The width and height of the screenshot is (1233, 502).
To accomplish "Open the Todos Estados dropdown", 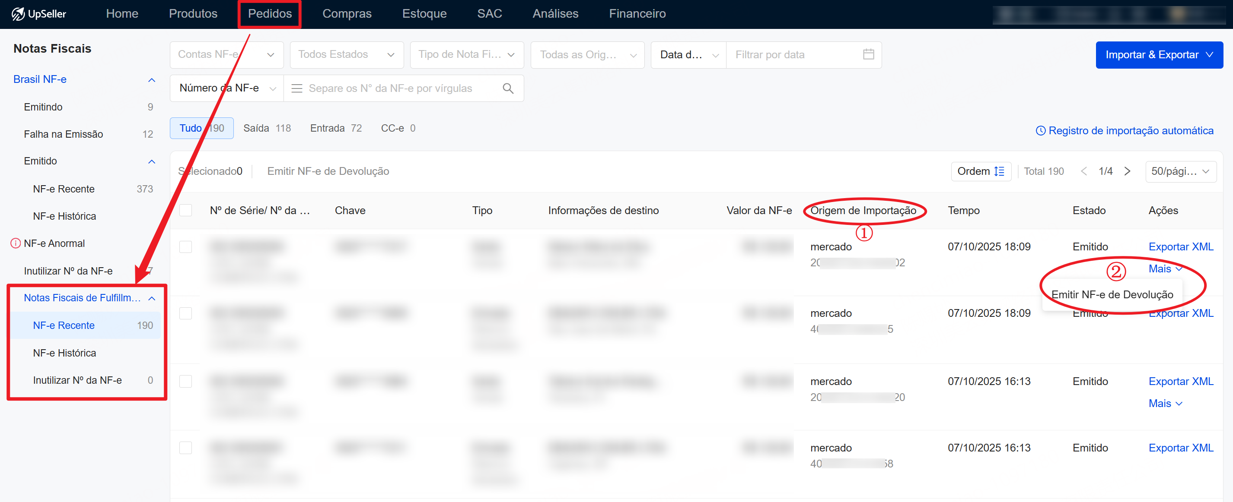I will (x=346, y=54).
